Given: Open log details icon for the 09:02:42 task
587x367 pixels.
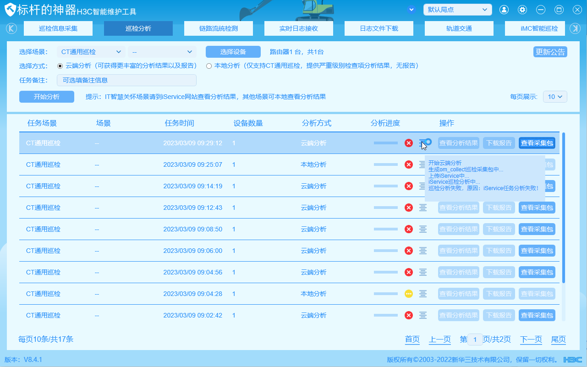Looking at the screenshot, I should [423, 315].
